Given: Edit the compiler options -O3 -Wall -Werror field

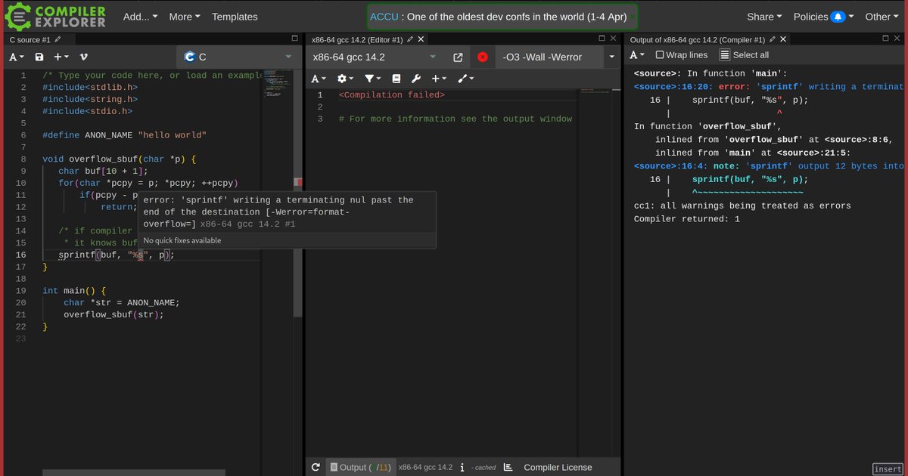Looking at the screenshot, I should click(549, 57).
